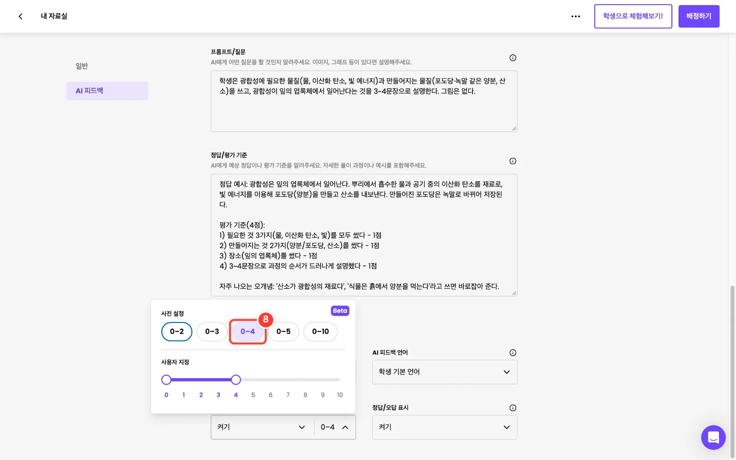
Task: Click the slider's minimum handle at 0
Action: [x=167, y=379]
